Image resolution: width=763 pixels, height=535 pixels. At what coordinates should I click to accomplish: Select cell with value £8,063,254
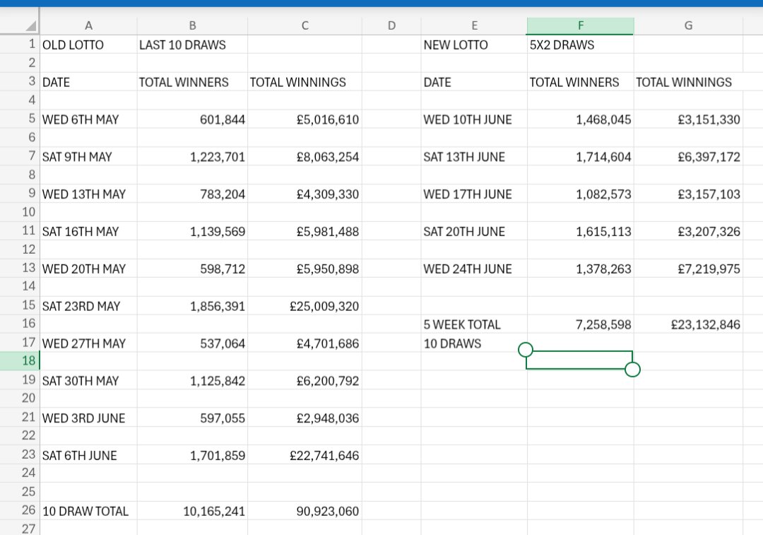305,157
